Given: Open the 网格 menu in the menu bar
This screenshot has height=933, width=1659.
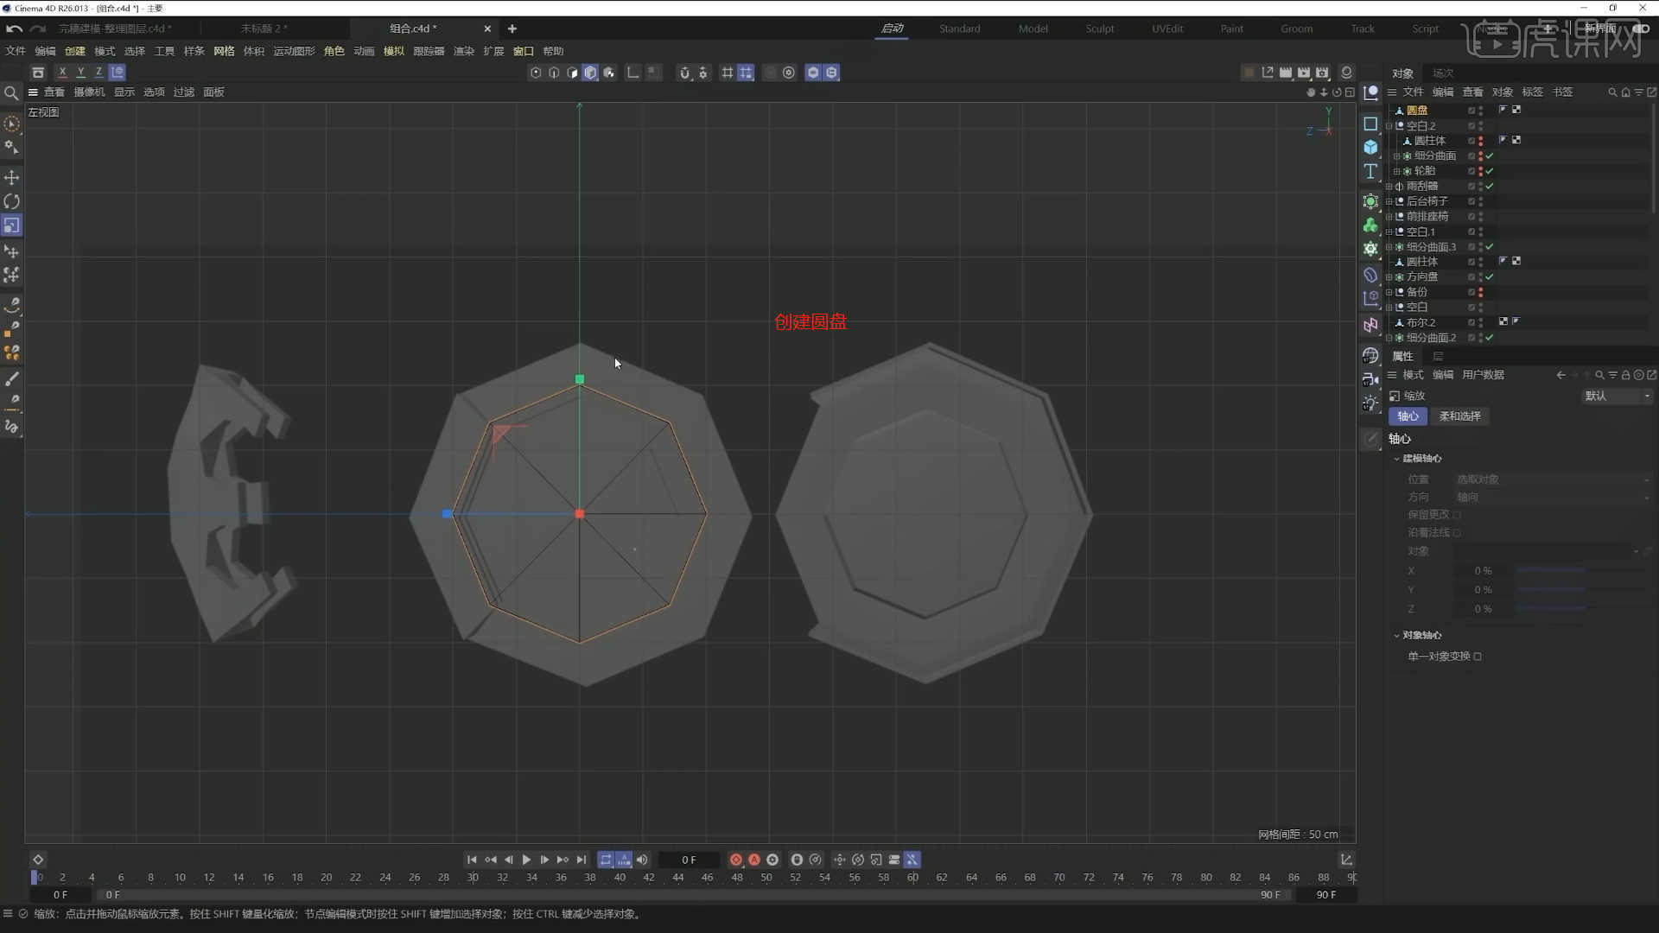Looking at the screenshot, I should coord(223,51).
